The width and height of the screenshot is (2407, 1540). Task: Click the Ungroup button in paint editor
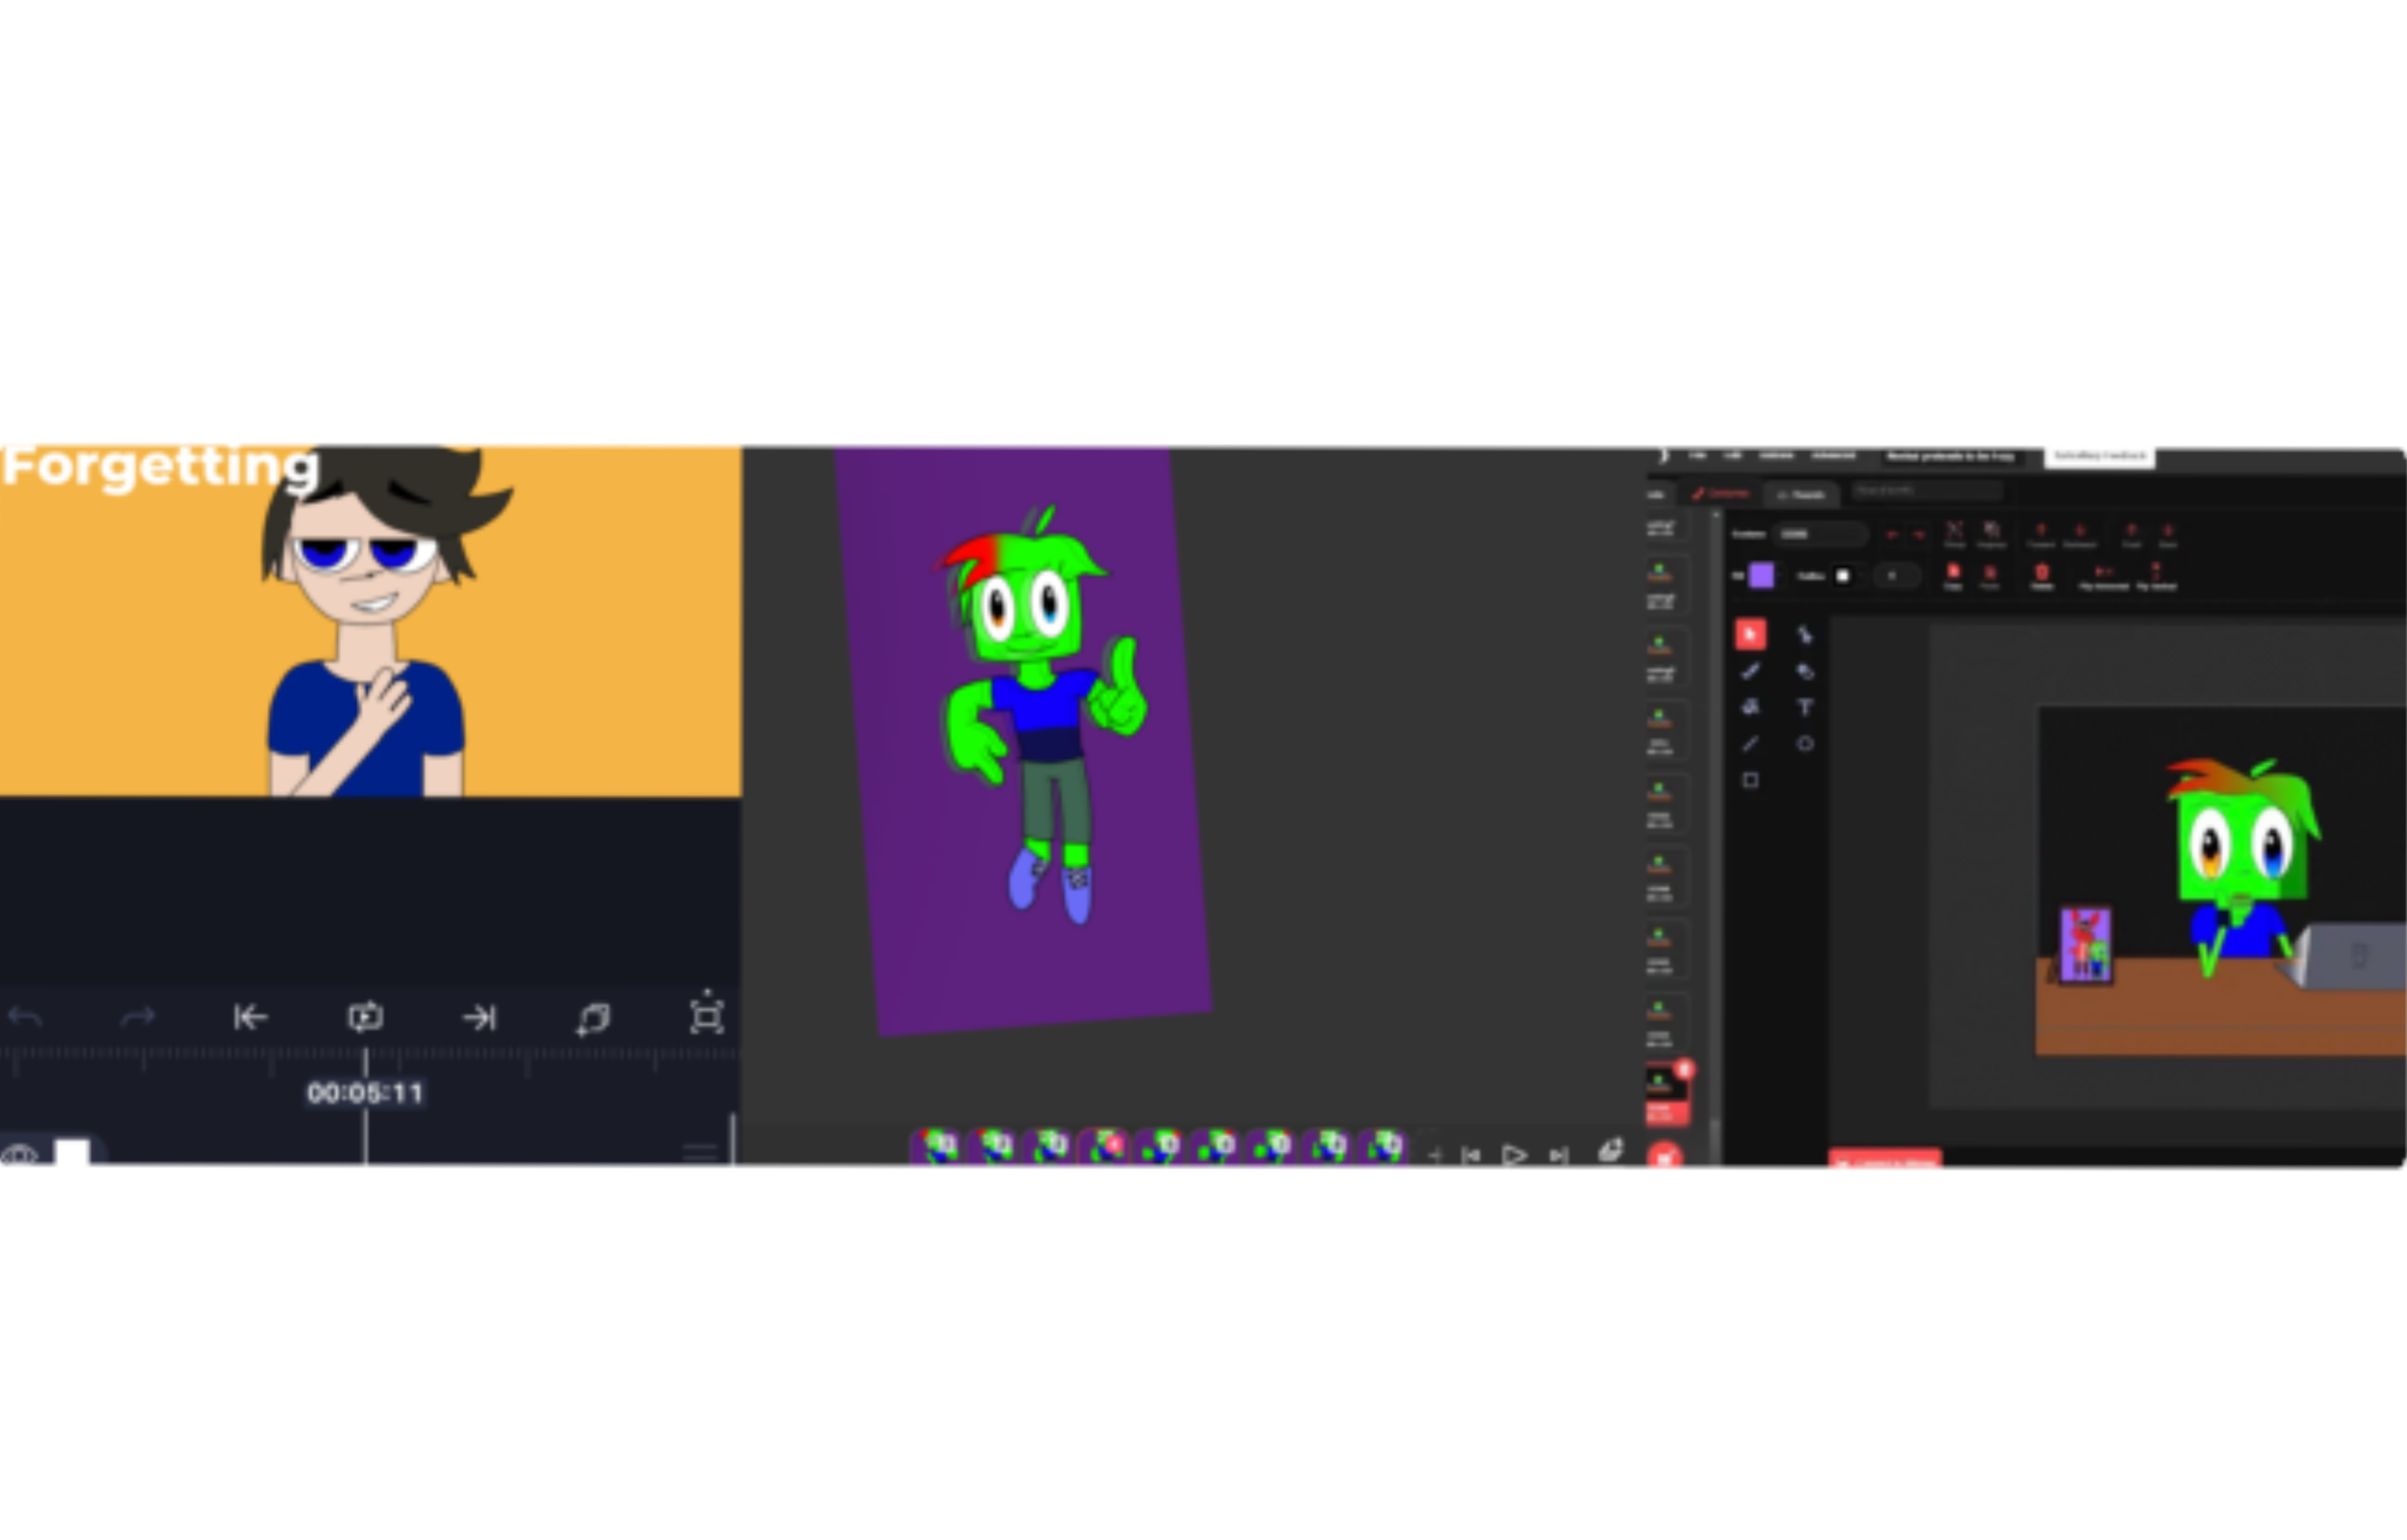pos(1991,534)
